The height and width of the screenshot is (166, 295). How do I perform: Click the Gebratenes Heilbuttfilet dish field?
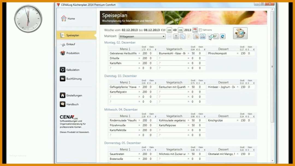coord(123,54)
